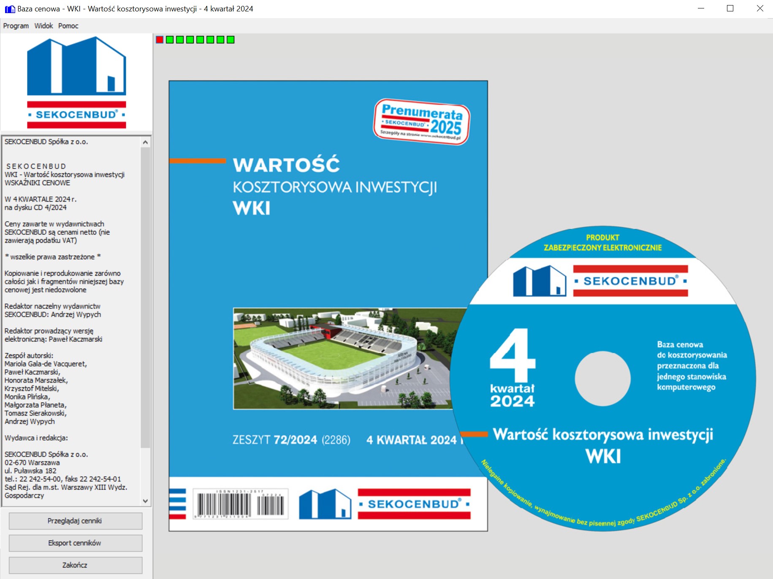Screen dimensions: 773x579
Task: Maximize the application window
Action: pyautogui.click(x=730, y=8)
